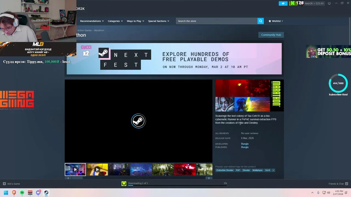The height and width of the screenshot is (197, 351).
Task: Open the Wishlist star button
Action: (x=276, y=21)
